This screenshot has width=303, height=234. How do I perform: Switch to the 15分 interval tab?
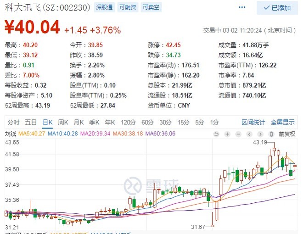(183, 123)
